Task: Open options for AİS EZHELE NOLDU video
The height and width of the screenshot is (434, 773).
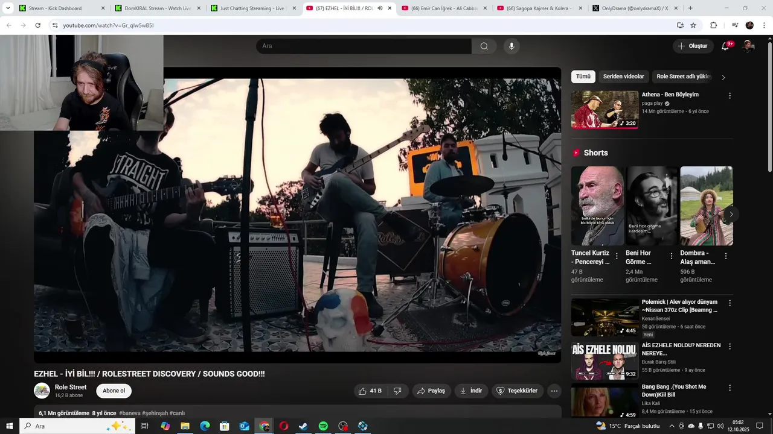Action: [x=730, y=347]
